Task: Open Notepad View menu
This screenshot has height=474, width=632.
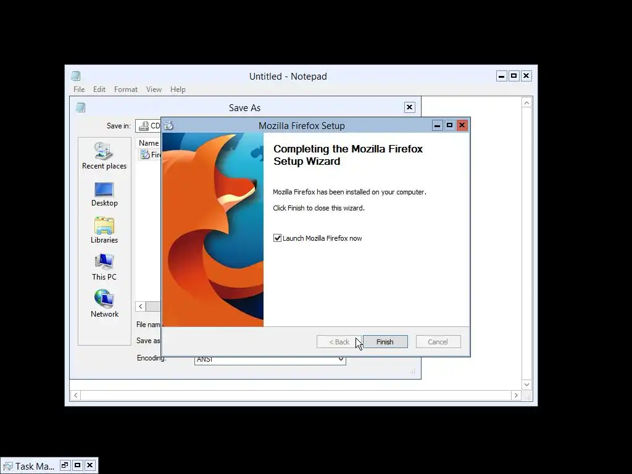Action: click(154, 89)
